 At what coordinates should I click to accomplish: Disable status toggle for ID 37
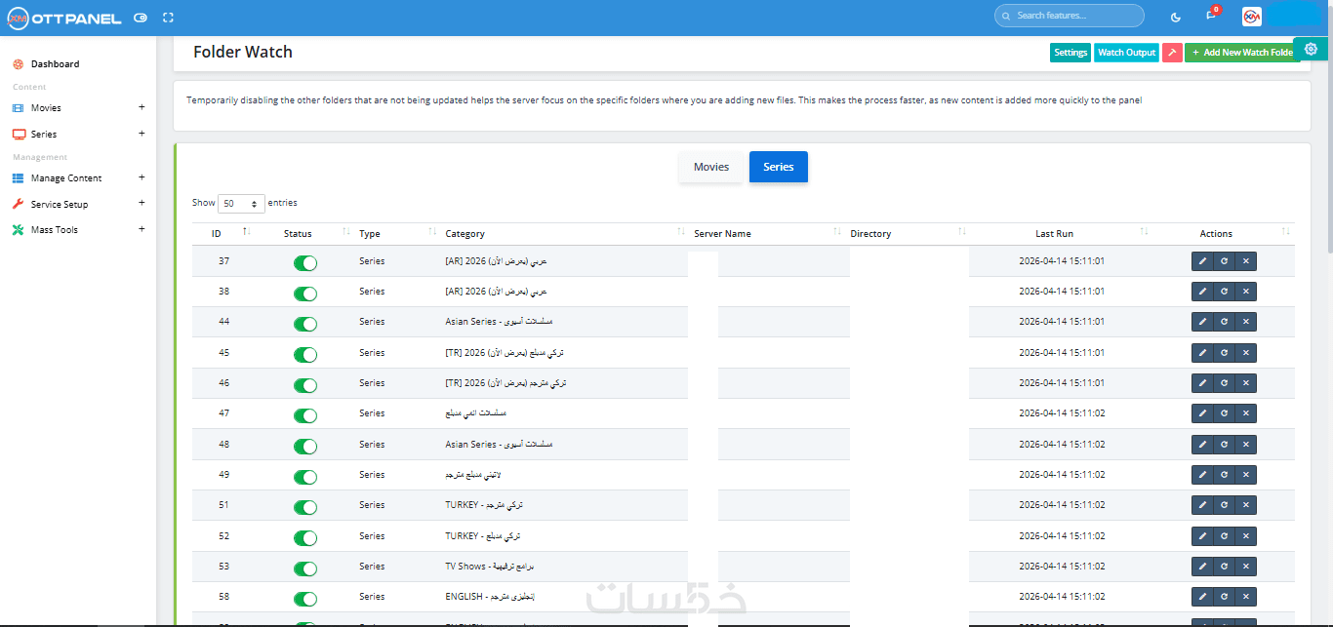point(305,263)
